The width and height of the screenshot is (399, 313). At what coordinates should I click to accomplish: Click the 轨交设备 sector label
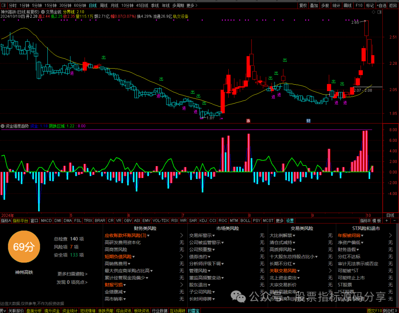coord(181,16)
